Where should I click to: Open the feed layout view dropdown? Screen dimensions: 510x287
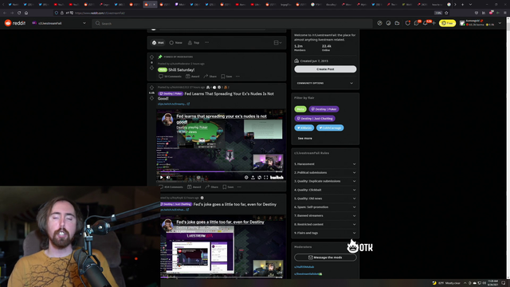[277, 42]
